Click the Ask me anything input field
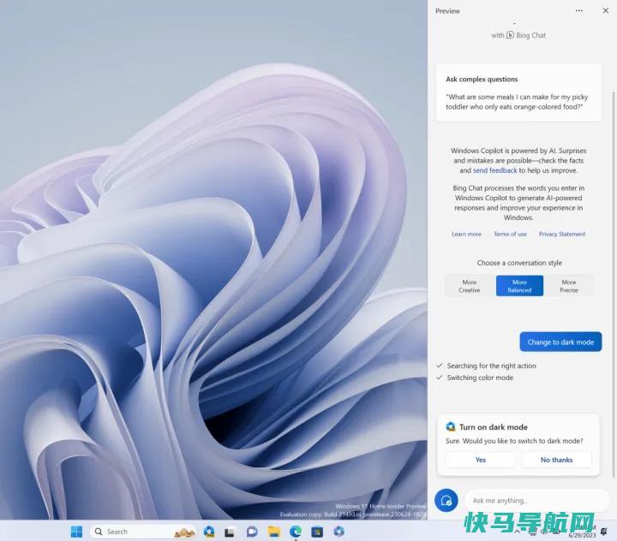This screenshot has width=617, height=541. pos(536,501)
